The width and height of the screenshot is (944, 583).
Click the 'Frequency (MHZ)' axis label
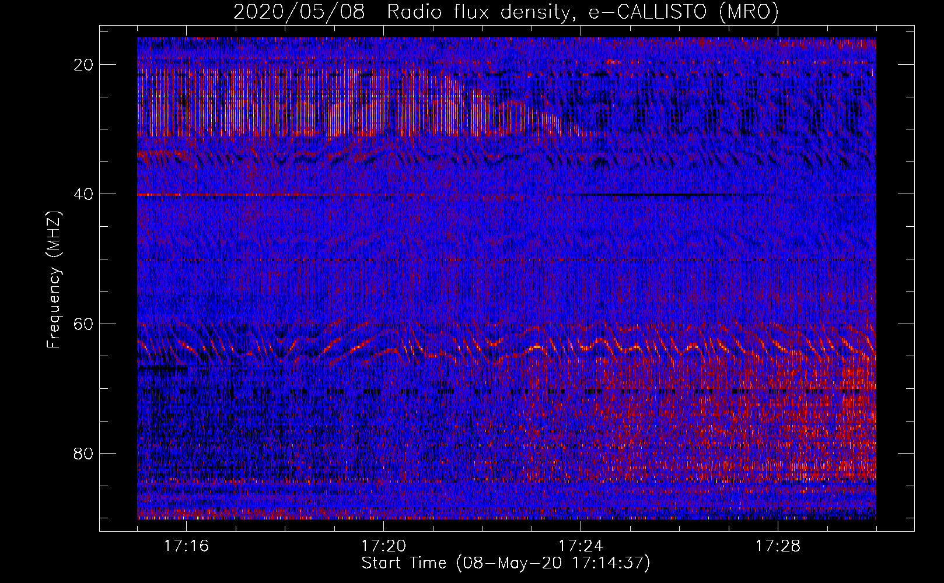[x=54, y=280]
